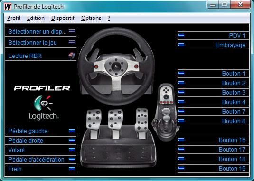
Task: Open the Pédale droite settings icon
Action: pos(72,140)
